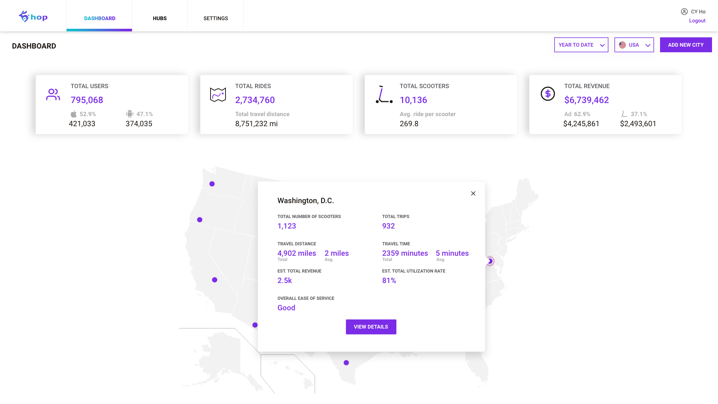Image resolution: width=718 pixels, height=404 pixels.
Task: Click the 932 total trips value
Action: (388, 226)
